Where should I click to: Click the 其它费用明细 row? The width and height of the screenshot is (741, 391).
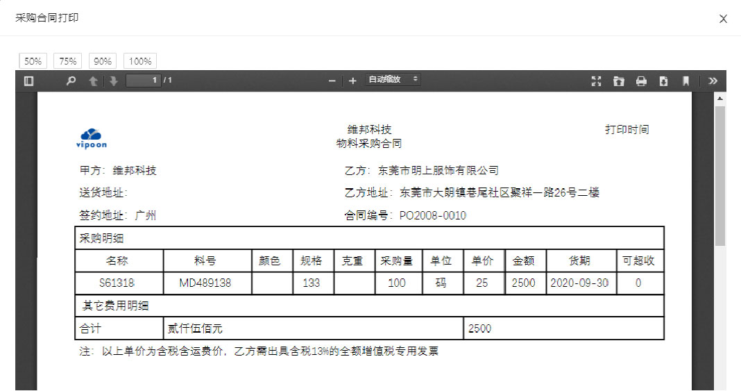(x=370, y=306)
